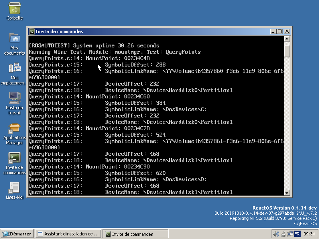Click 'SymbolicLinkName: \DosDevices\D:' text
319x239 pixels.
tap(156, 180)
